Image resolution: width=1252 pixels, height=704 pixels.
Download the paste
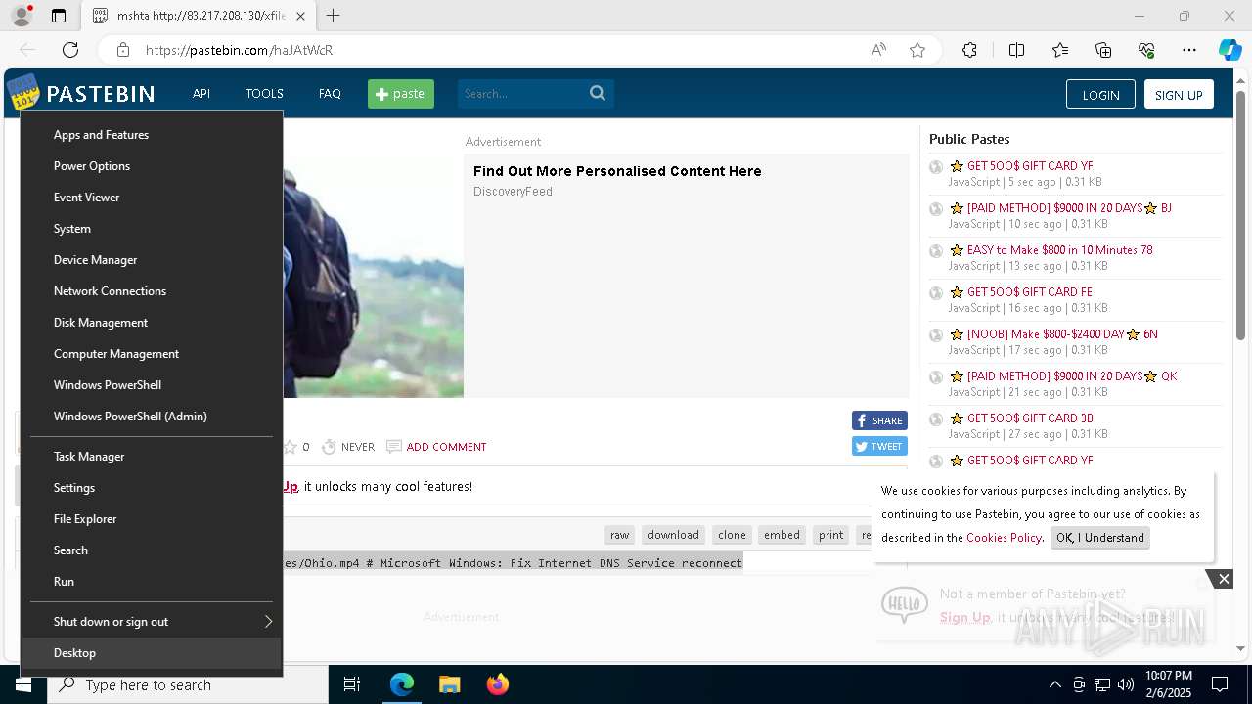(x=673, y=535)
